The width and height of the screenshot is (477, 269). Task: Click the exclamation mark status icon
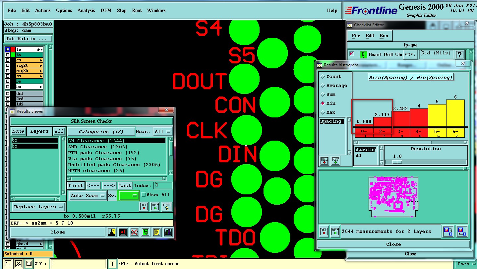pyautogui.click(x=112, y=264)
